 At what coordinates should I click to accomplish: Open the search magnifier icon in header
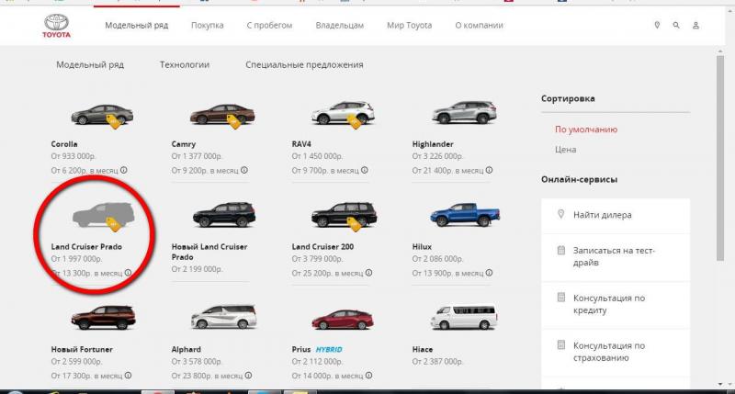676,26
